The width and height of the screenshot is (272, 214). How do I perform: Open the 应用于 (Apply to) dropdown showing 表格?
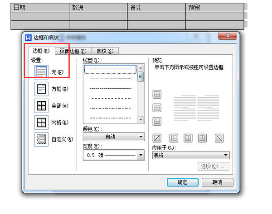190,155
